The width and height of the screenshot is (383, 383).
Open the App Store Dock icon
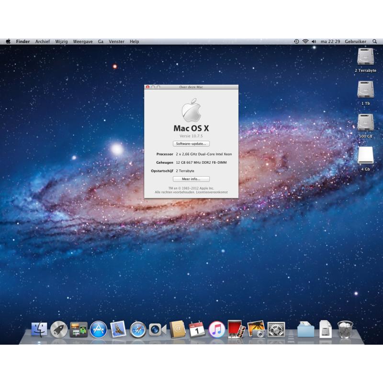tap(99, 329)
